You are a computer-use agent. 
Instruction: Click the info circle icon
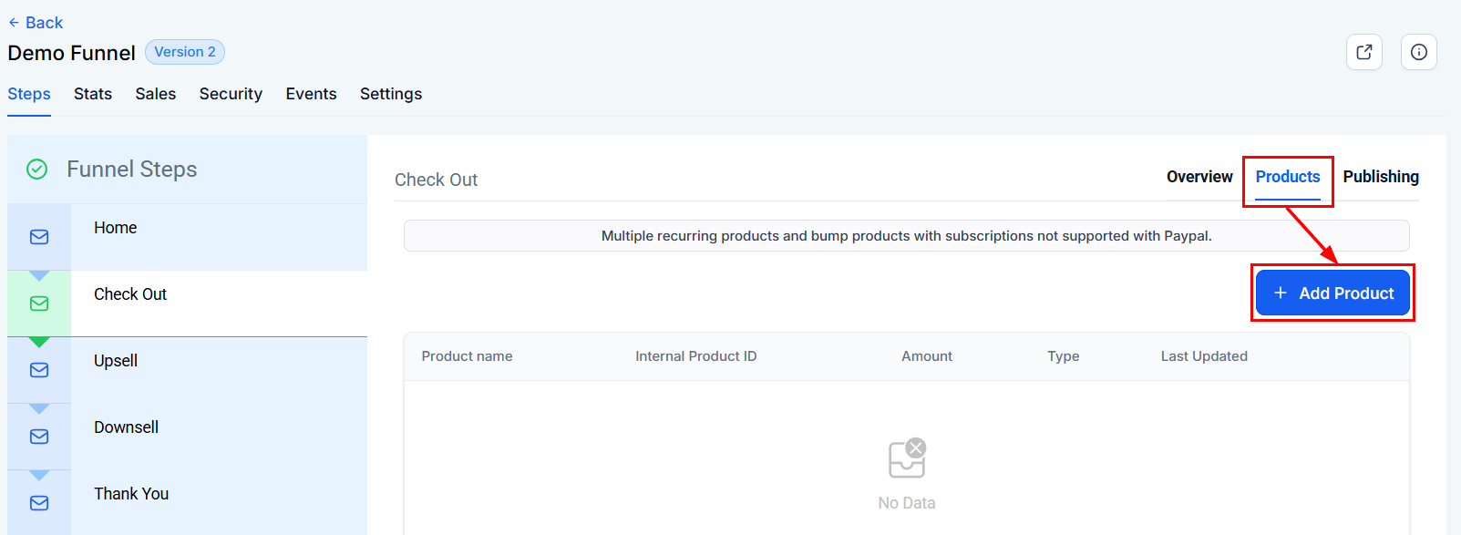[1418, 52]
